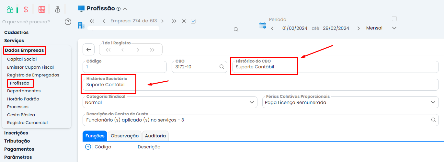Toggle the checkbox beside company navigation
Image resolution: width=444 pixels, height=162 pixels.
coord(193,21)
